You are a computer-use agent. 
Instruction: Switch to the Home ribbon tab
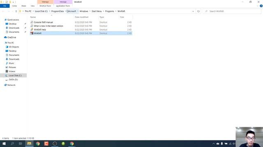[14, 6]
